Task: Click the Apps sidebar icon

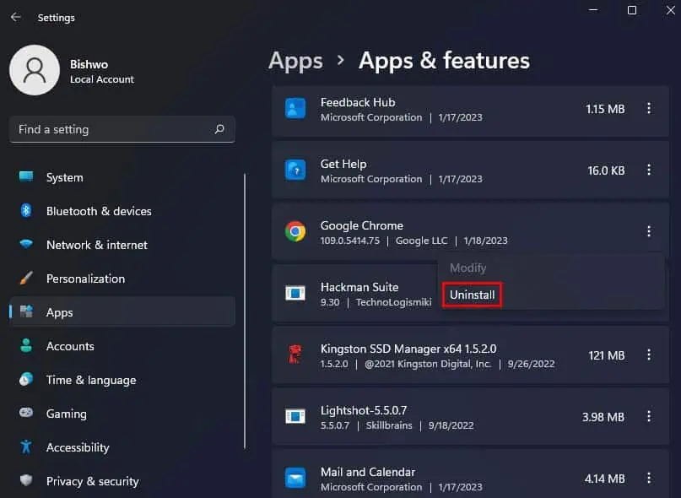Action: coord(26,311)
